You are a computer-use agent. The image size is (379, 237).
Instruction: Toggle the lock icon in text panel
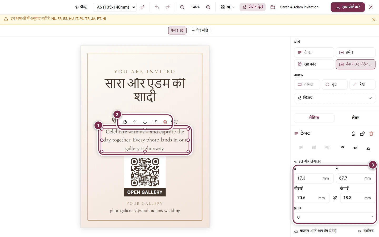(x=362, y=134)
